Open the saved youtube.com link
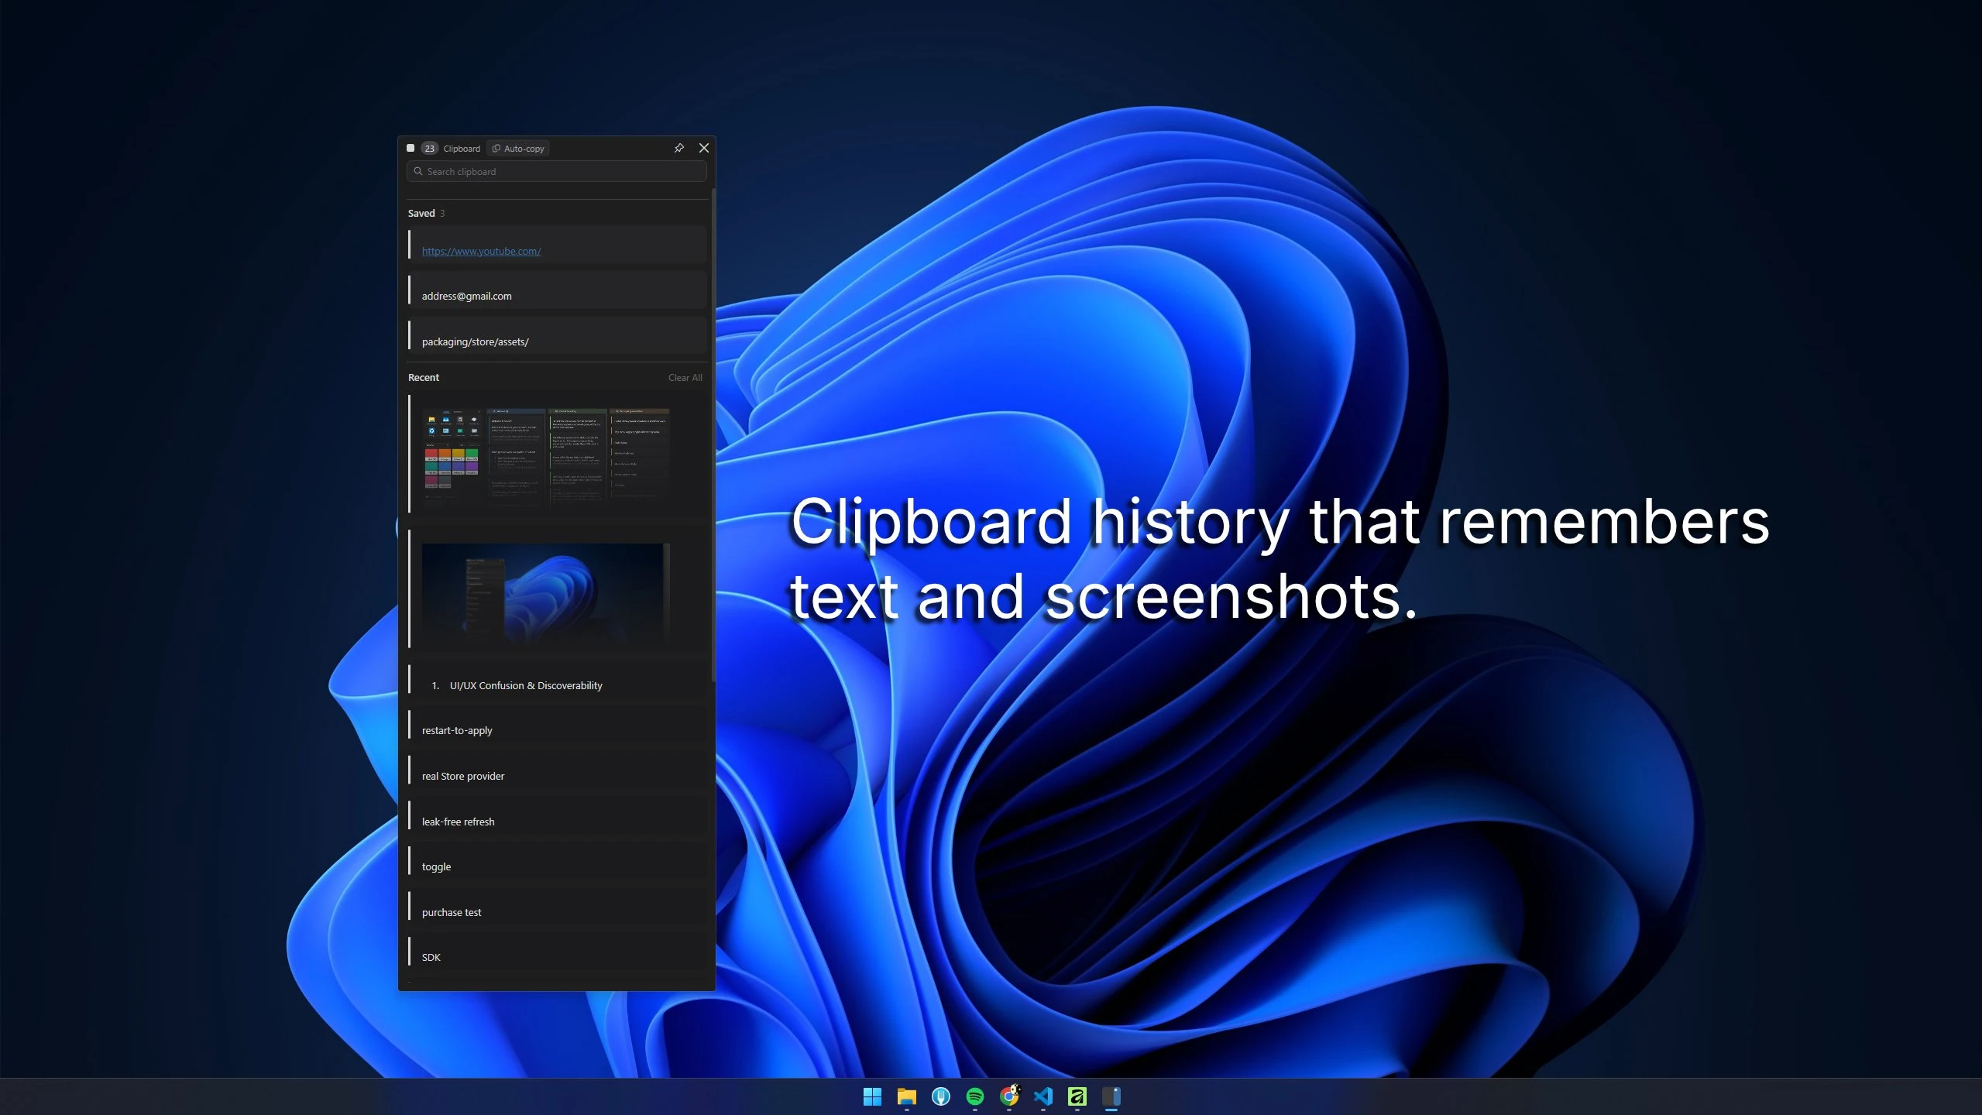 (481, 251)
